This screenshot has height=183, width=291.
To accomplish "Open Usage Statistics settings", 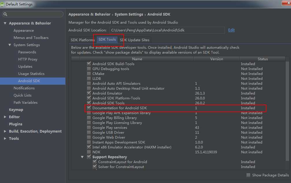I will tap(31, 74).
